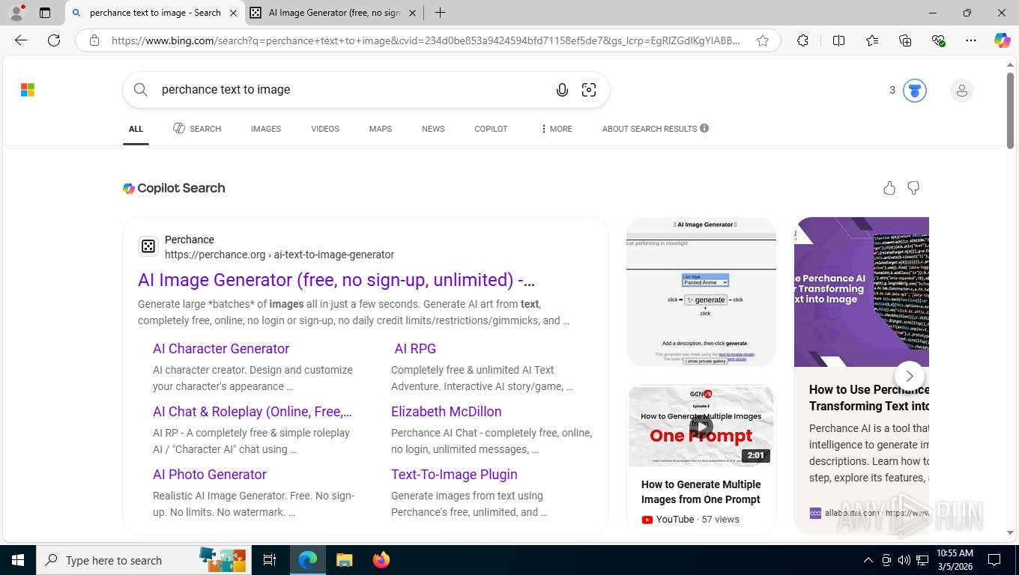Open browser Extensions menu
This screenshot has height=575, width=1019.
802,40
